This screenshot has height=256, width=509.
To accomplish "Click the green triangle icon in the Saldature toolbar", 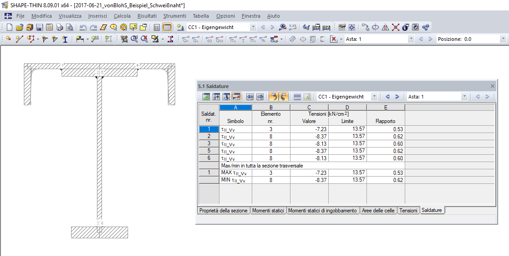I will (206, 97).
